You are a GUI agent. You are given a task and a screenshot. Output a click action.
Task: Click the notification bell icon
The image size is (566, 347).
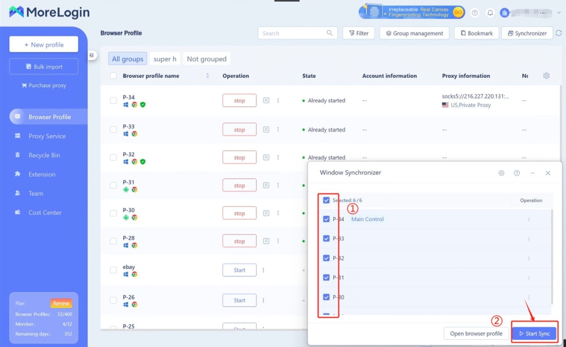coord(490,13)
